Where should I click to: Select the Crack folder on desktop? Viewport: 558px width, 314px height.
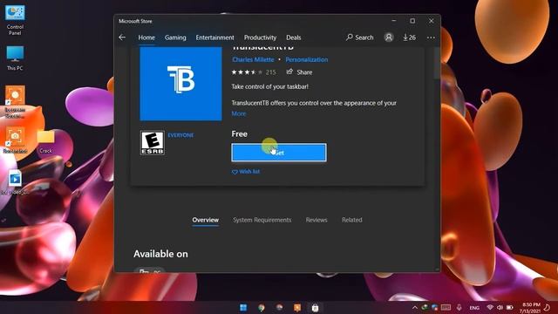pyautogui.click(x=45, y=141)
